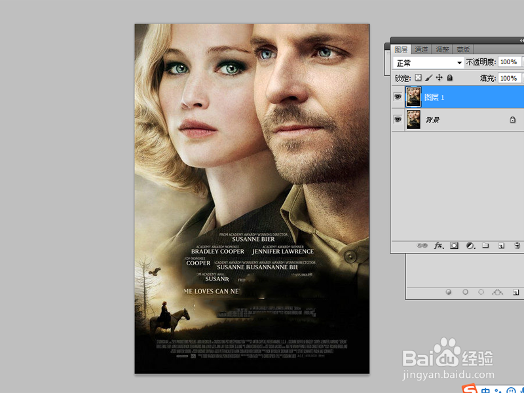The height and width of the screenshot is (393, 524).
Task: Create a new layer in Layers panel
Action: (501, 246)
